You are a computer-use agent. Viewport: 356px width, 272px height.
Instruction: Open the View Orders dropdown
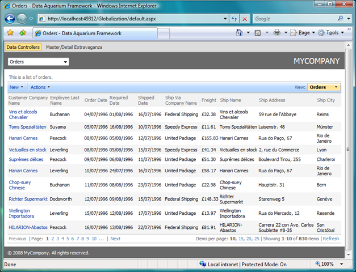(324, 87)
